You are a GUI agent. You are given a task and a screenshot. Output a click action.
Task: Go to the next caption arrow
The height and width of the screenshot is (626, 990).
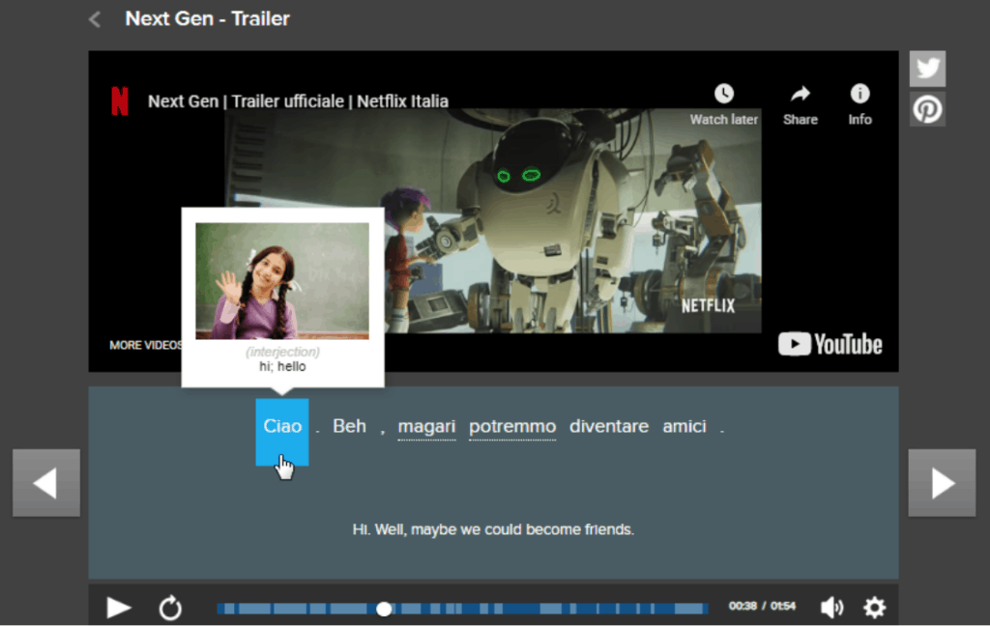tap(942, 483)
